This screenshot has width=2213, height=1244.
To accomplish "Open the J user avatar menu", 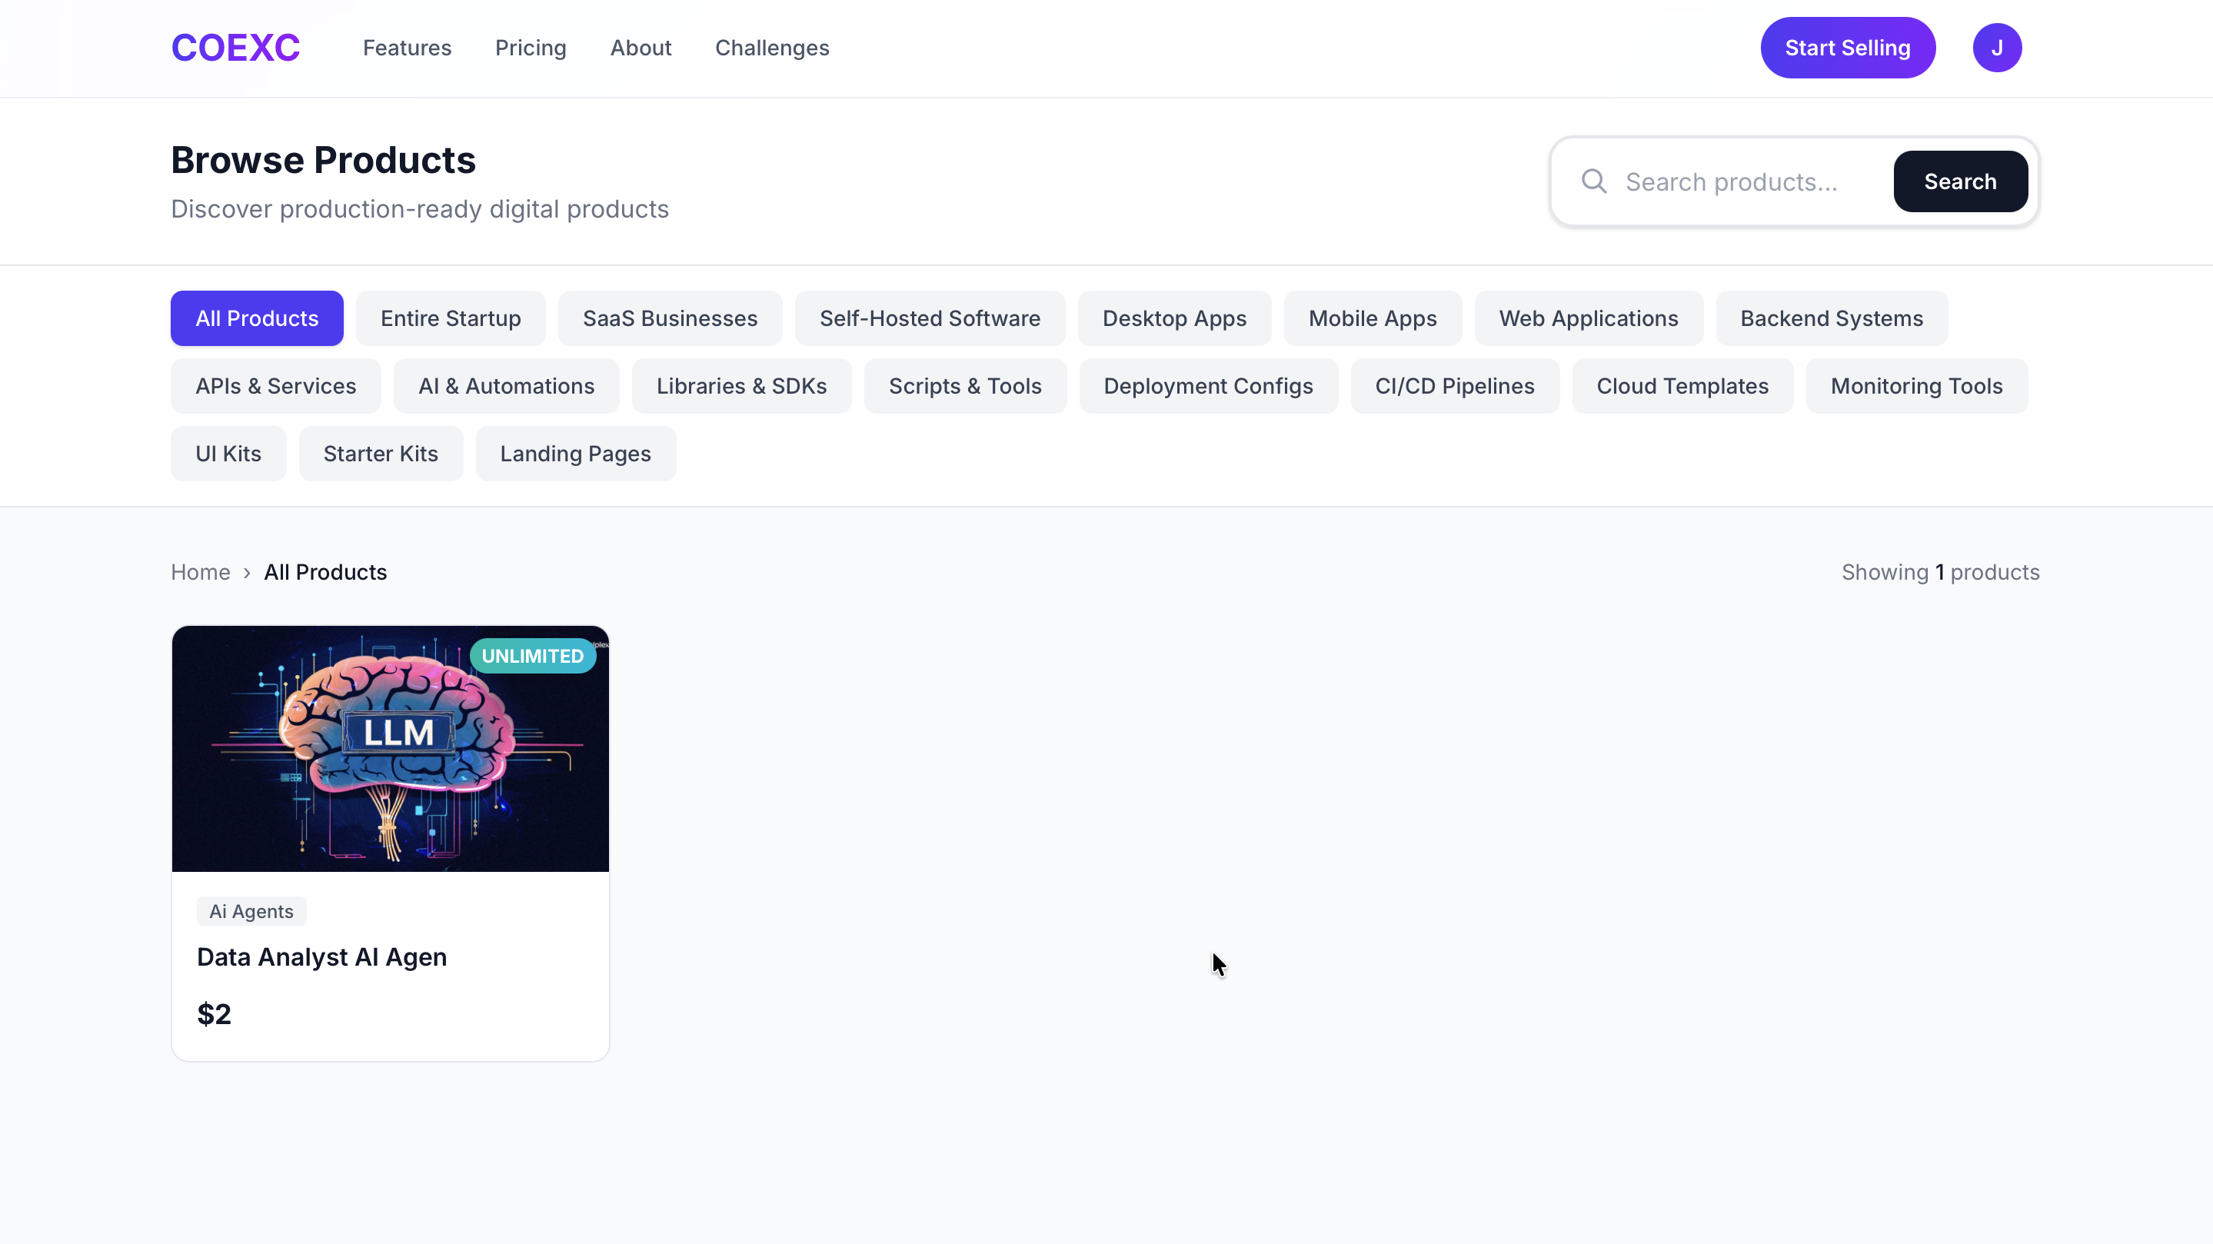I will [1996, 48].
